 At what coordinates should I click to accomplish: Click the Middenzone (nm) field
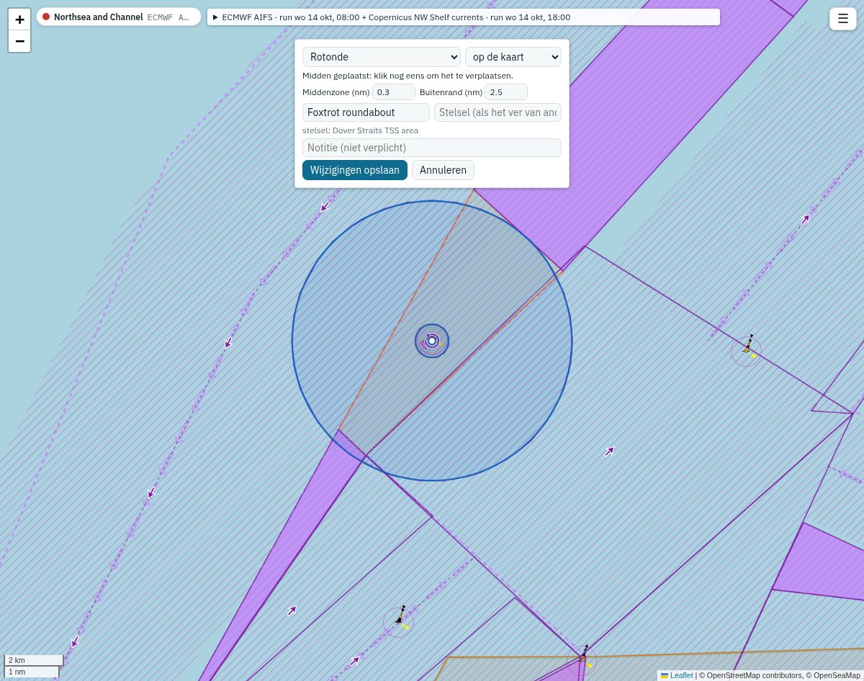pyautogui.click(x=394, y=92)
